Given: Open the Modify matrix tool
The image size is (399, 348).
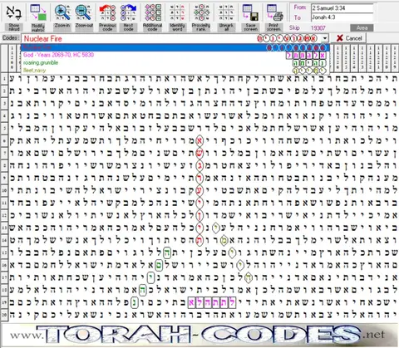Looking at the screenshot, I should (x=38, y=12).
